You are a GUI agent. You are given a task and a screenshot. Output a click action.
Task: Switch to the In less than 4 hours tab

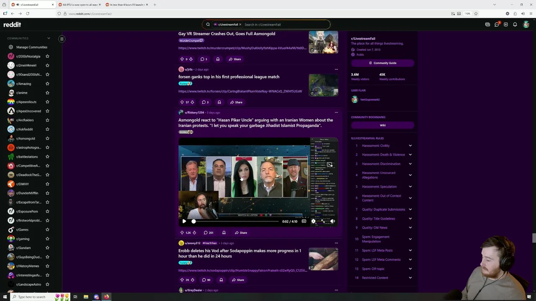127,5
